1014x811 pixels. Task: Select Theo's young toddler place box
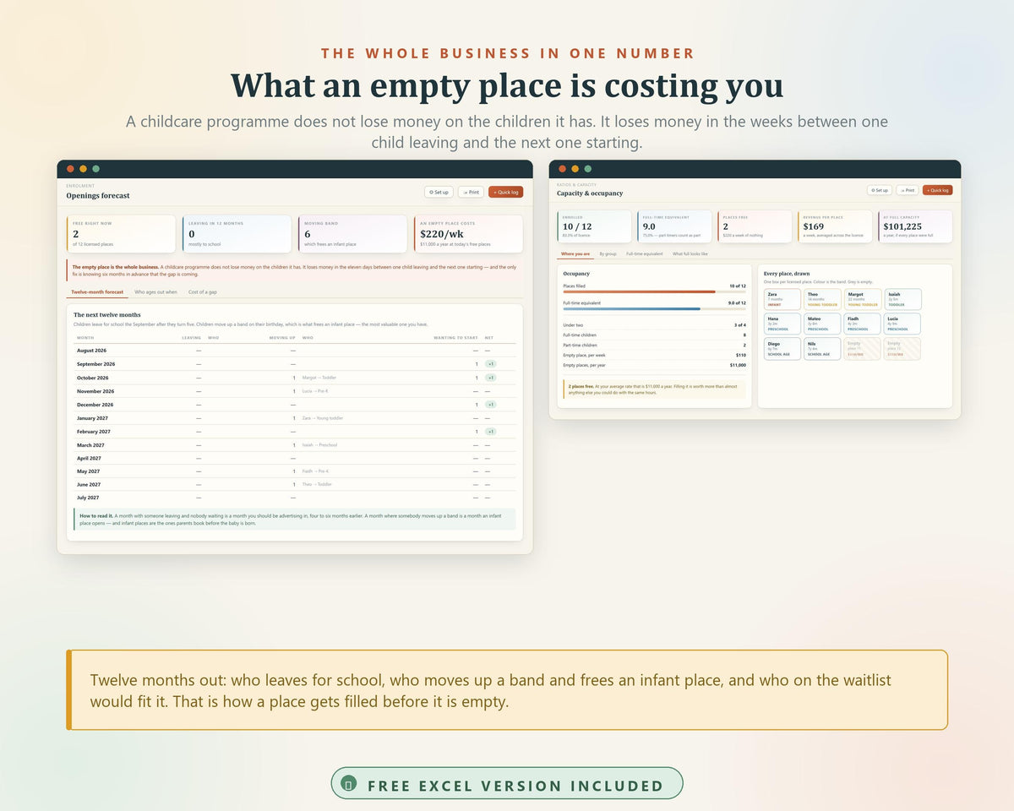tap(822, 299)
